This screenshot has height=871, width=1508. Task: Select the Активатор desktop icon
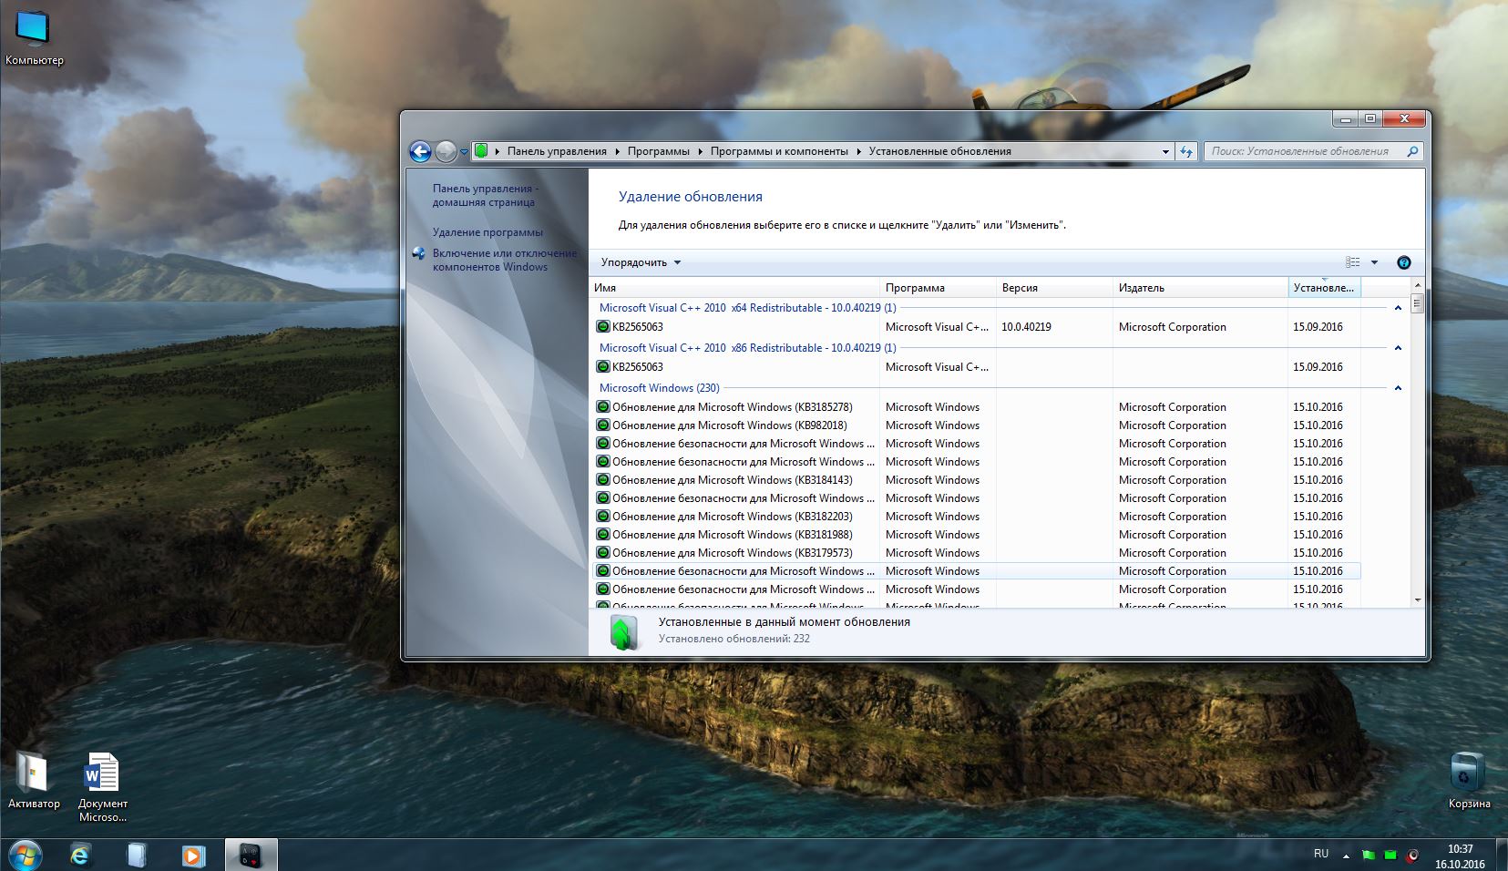coord(34,781)
